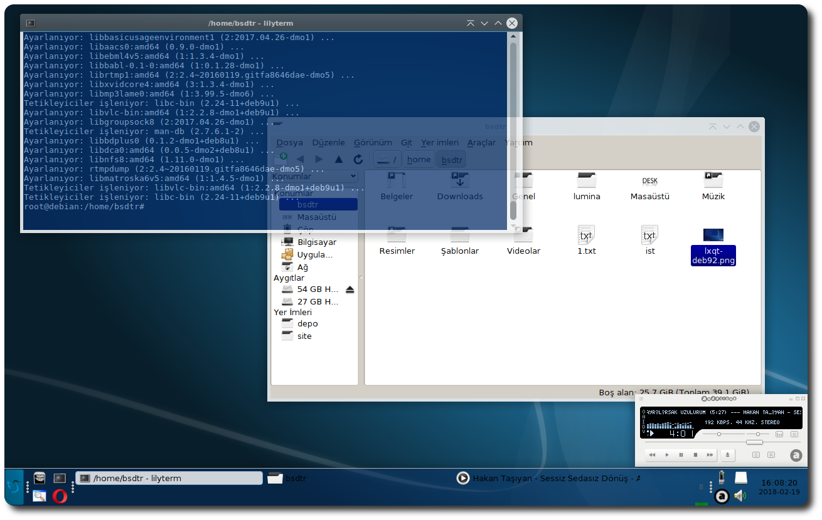Launch file manager from panel quick-launch
This screenshot has height=520, width=822.
40,478
